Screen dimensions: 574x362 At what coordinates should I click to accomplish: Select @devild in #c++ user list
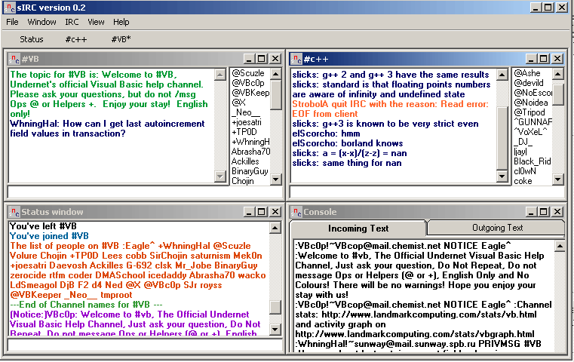pos(529,83)
